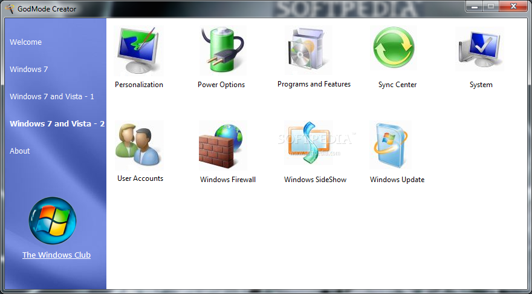Close the GodMode Creator window
This screenshot has width=532, height=294.
coord(513,6)
